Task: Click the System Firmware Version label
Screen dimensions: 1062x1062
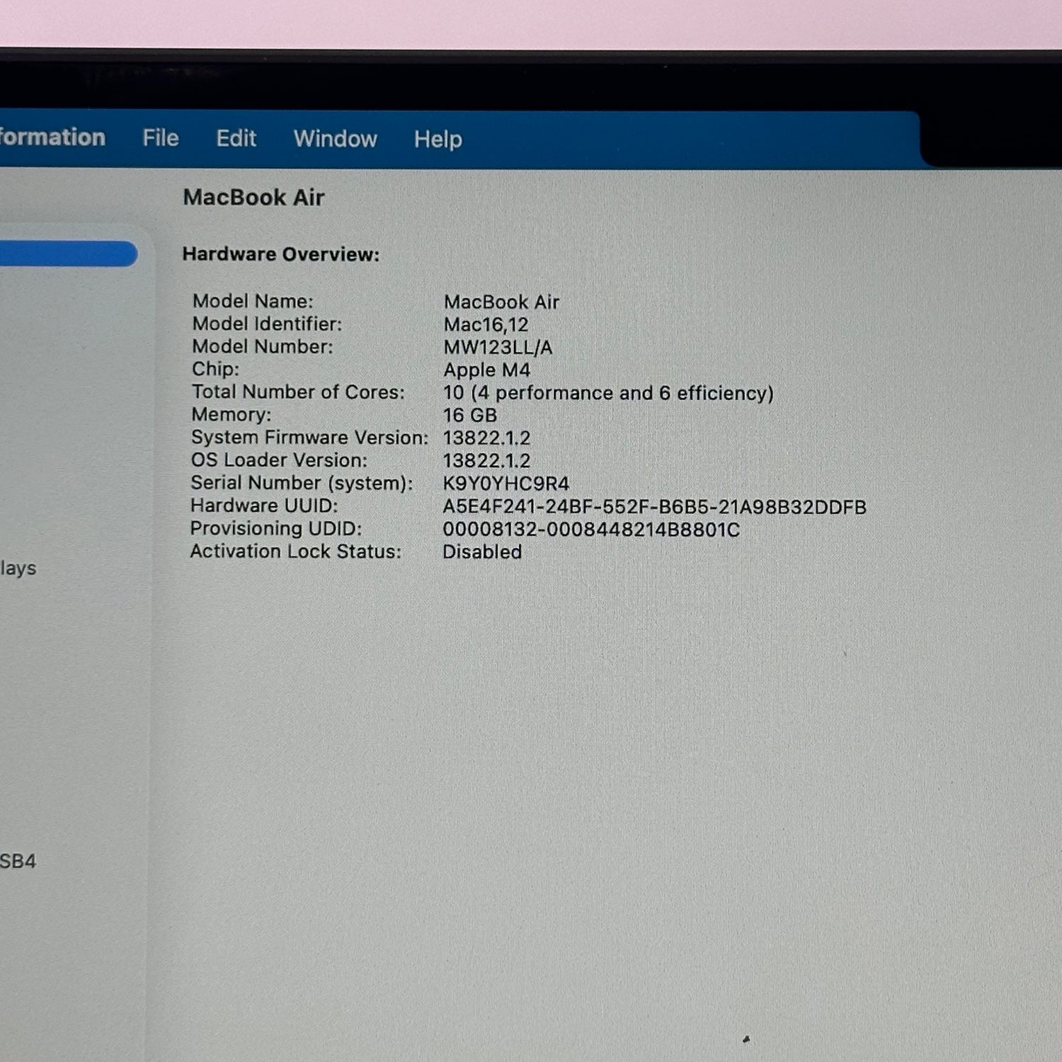Action: [309, 438]
